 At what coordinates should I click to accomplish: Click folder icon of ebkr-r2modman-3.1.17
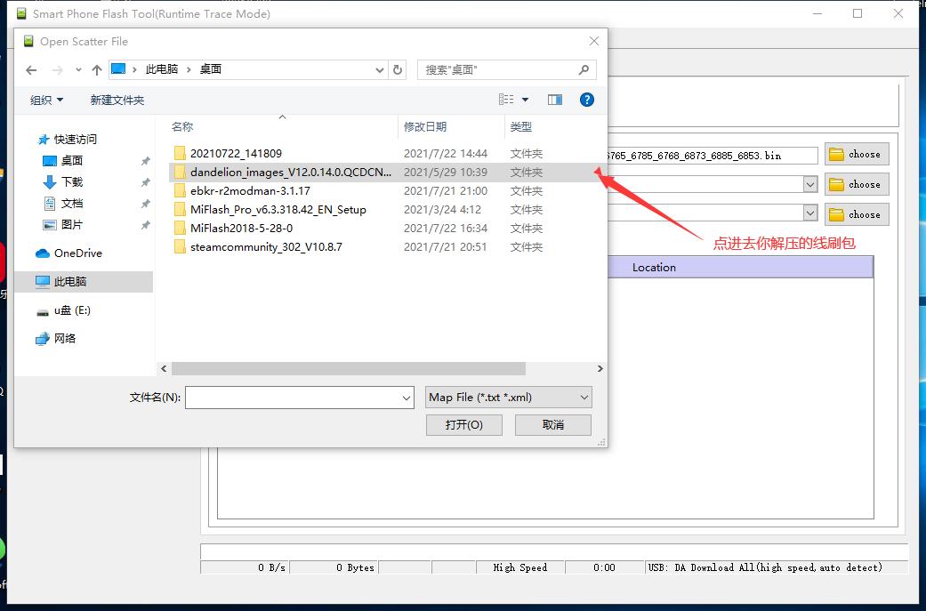tap(180, 190)
